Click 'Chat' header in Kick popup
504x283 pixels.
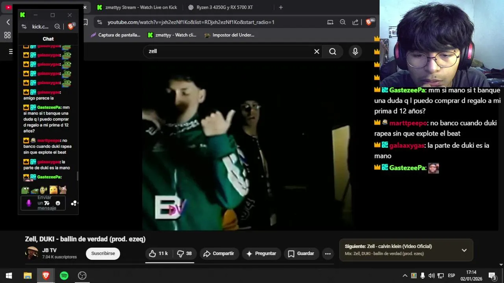(48, 39)
